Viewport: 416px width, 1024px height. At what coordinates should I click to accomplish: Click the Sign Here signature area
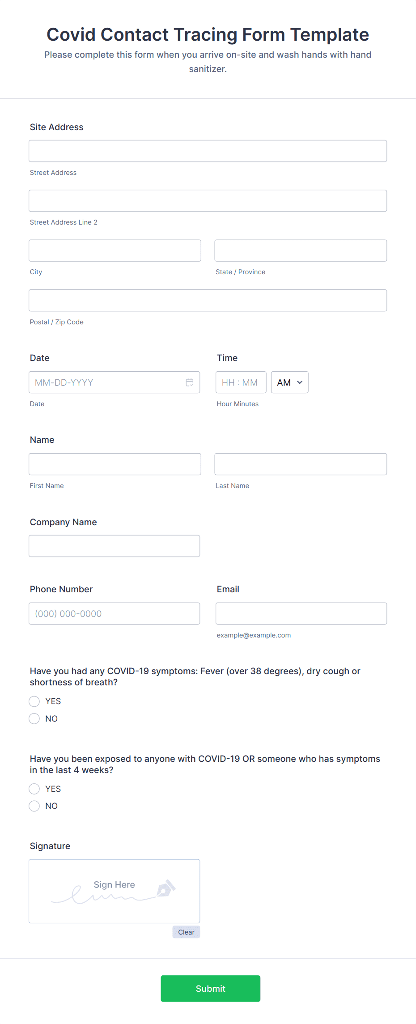[x=115, y=892]
